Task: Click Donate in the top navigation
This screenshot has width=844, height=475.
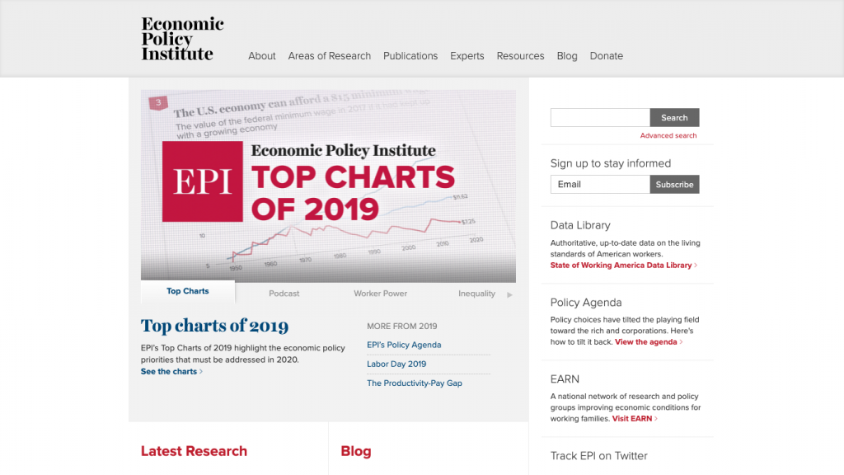Action: (606, 56)
